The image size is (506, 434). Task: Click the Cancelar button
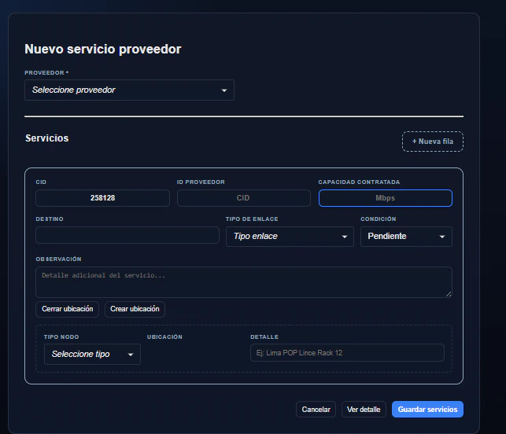[x=316, y=409]
